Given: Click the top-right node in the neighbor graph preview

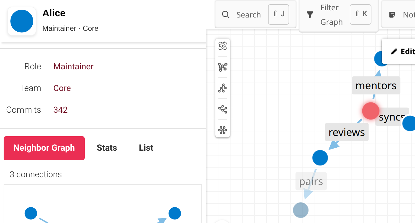Looking at the screenshot, I should pos(175,213).
